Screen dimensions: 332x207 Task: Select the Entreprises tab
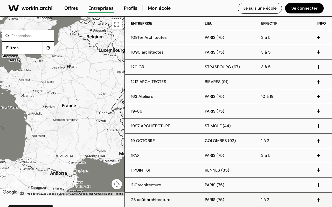tap(101, 8)
